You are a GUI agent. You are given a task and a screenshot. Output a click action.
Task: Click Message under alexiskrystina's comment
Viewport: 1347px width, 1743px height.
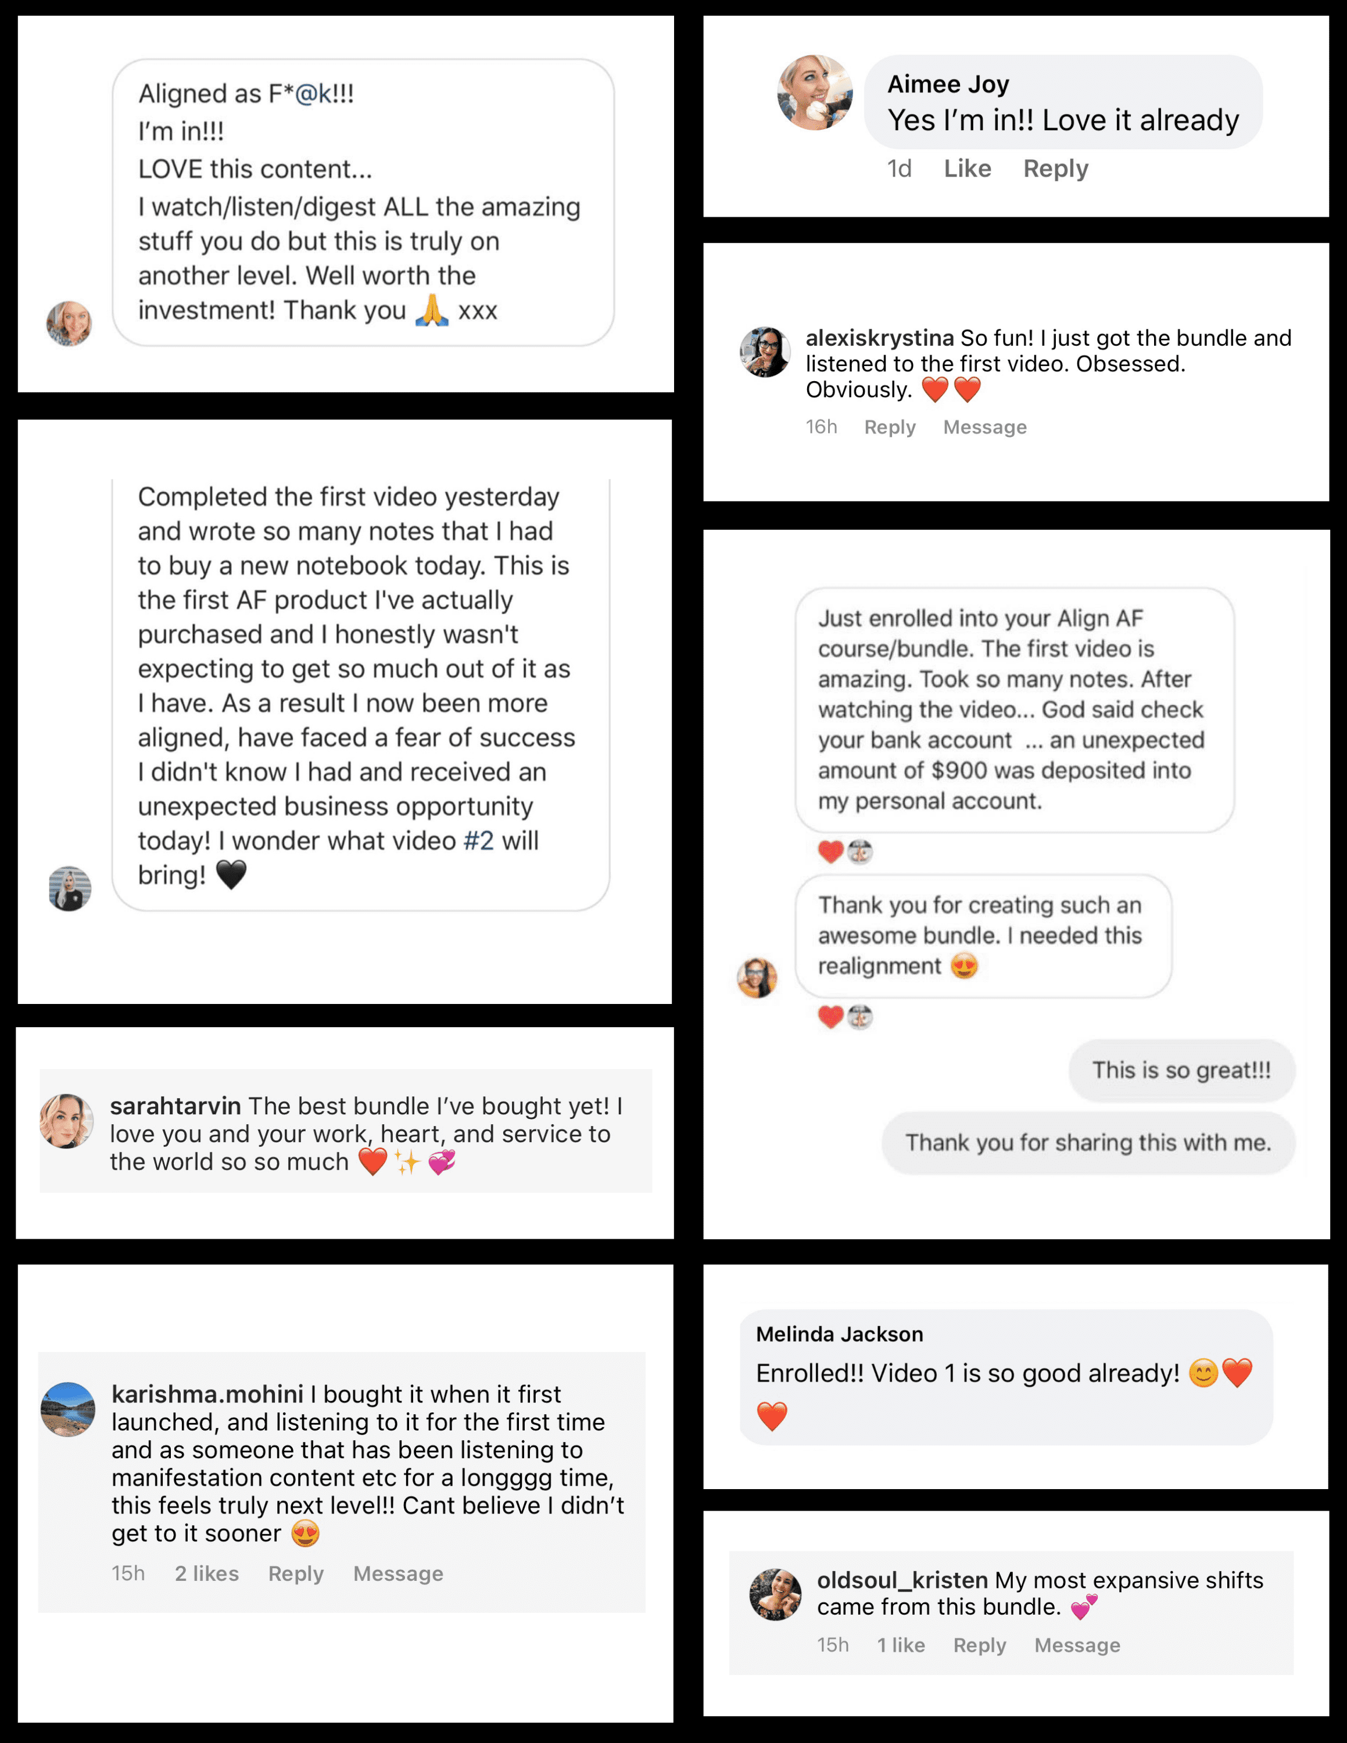pos(984,427)
